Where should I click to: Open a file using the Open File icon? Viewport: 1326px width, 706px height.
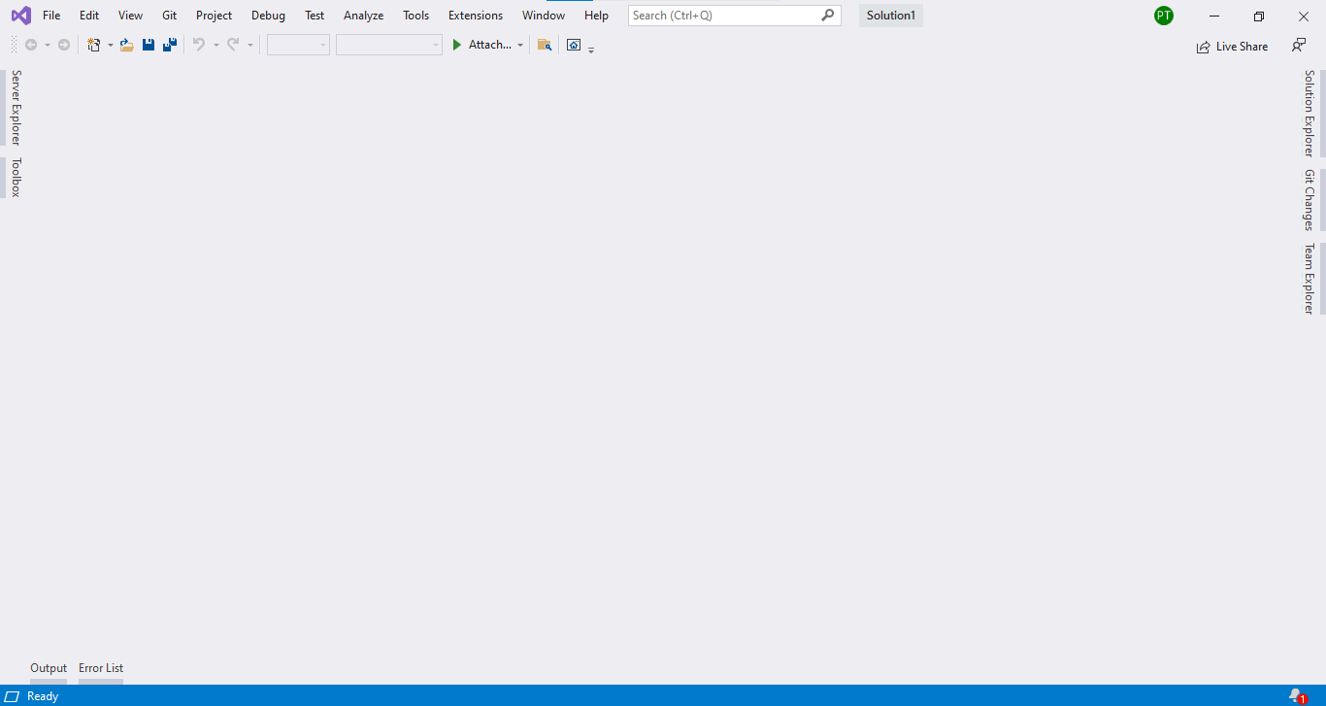[126, 45]
